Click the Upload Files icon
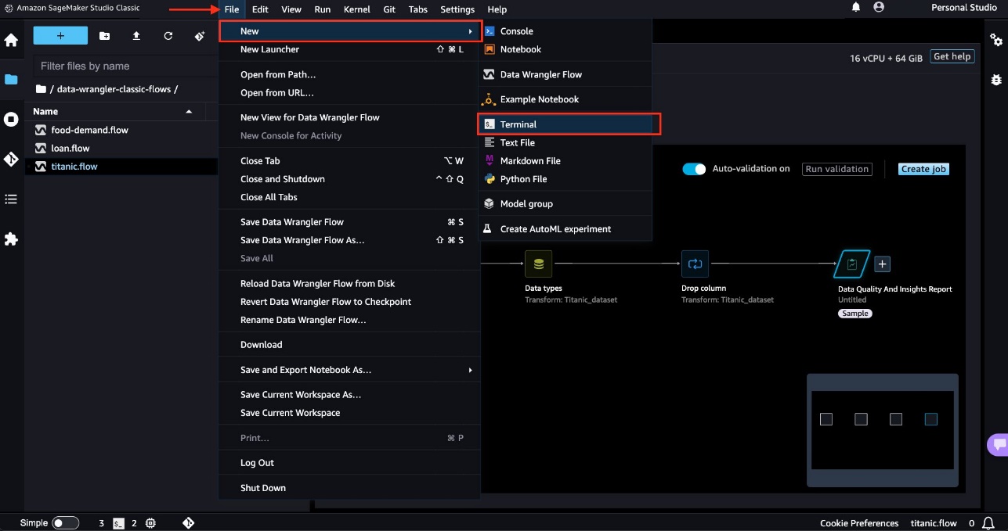The width and height of the screenshot is (1008, 531). click(136, 36)
